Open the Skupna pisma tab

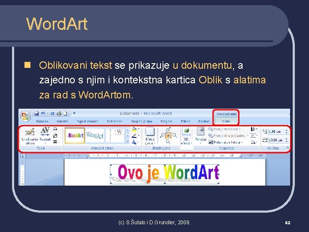[x=142, y=121]
